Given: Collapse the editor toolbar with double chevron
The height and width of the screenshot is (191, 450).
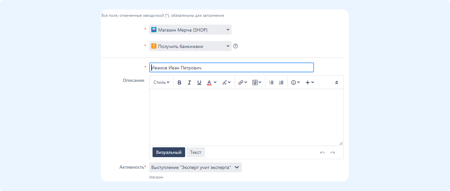Looking at the screenshot, I should [x=337, y=83].
